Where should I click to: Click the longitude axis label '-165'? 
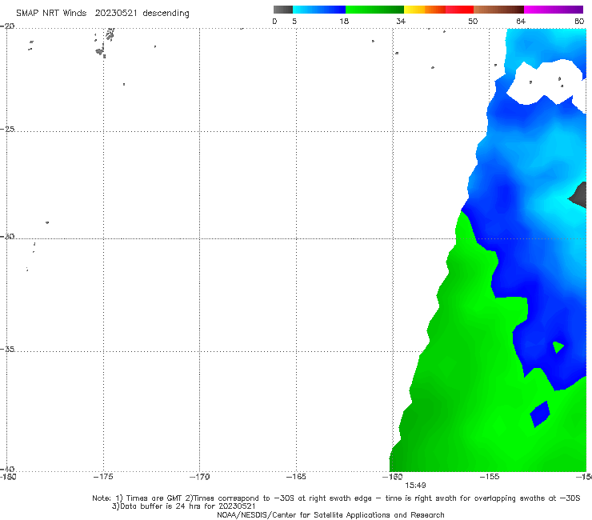[296, 477]
